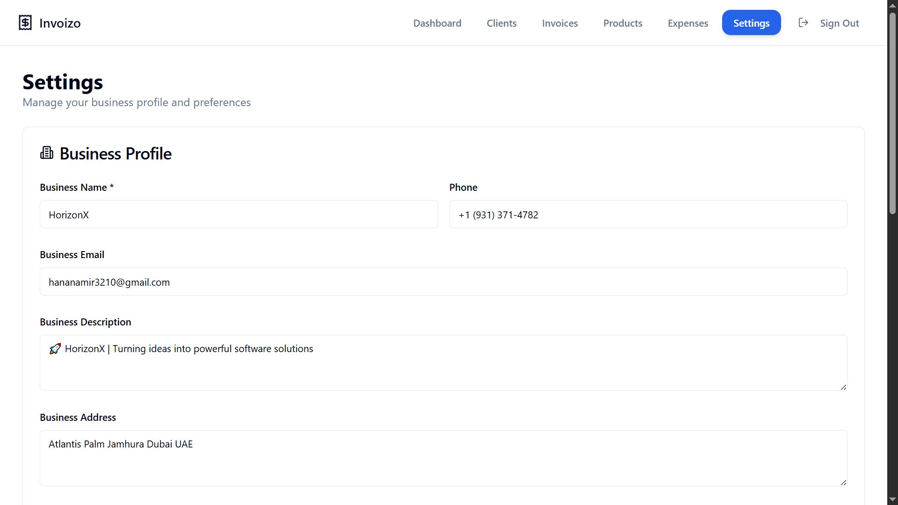This screenshot has height=505, width=898.
Task: Switch to Expenses page
Action: (688, 23)
